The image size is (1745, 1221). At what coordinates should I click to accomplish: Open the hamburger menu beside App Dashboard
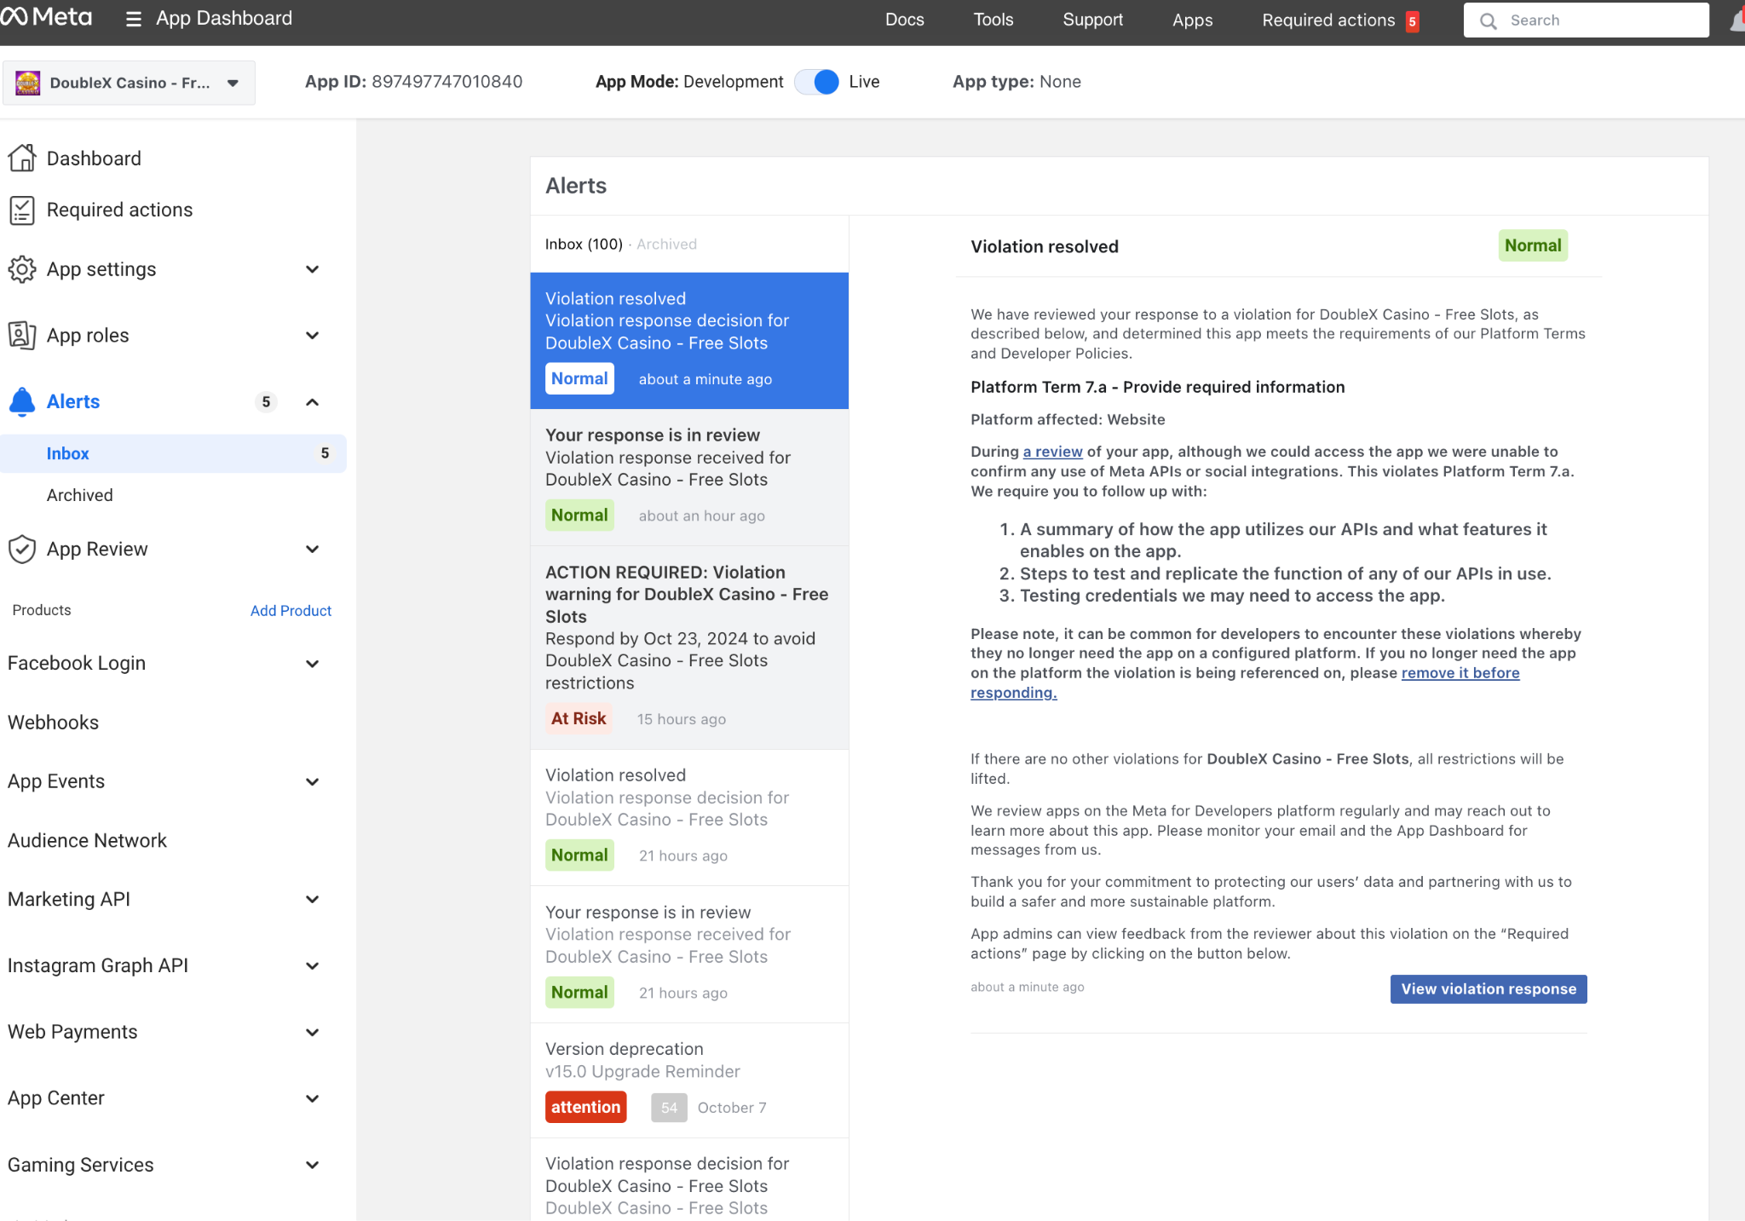tap(133, 19)
